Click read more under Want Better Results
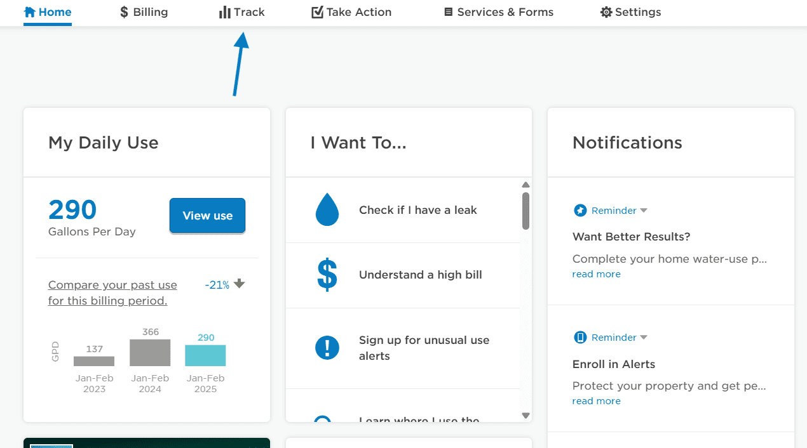The image size is (807, 448). (596, 274)
